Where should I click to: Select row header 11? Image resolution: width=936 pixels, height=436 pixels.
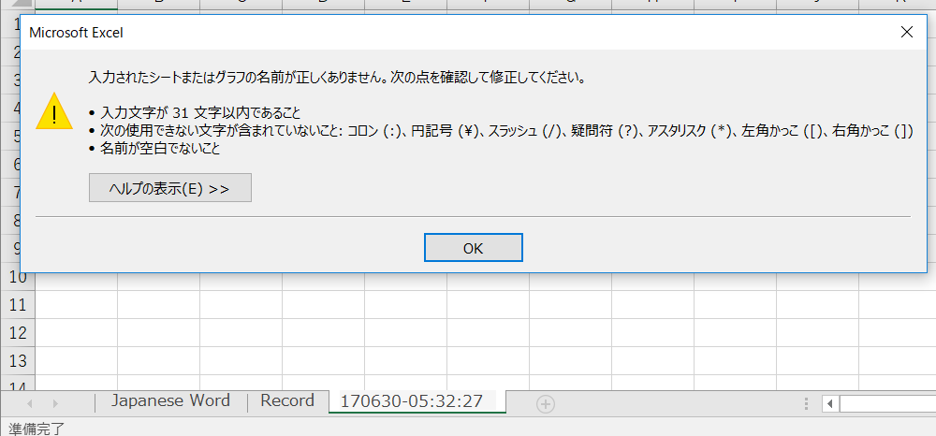tap(18, 305)
